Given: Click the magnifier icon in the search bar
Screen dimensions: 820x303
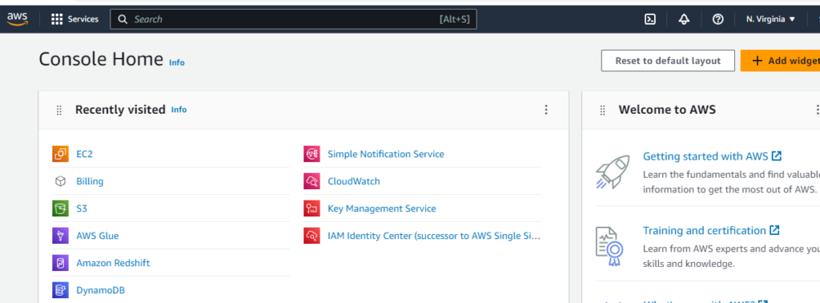Looking at the screenshot, I should pos(123,19).
